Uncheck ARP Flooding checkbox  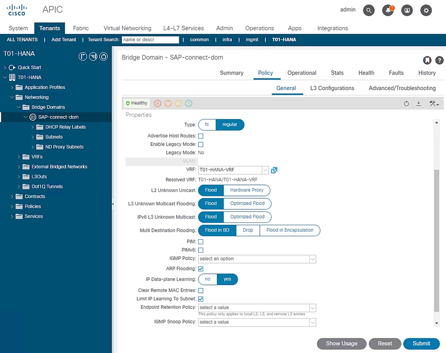[x=200, y=269]
